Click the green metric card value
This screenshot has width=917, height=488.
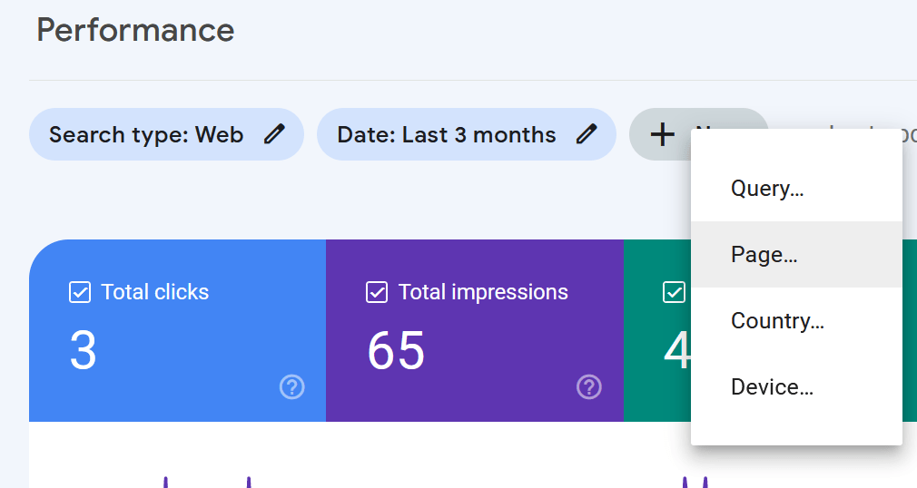[x=675, y=351]
